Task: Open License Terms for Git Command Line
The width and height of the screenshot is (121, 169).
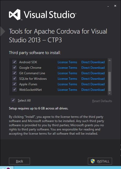Action: pos(67,73)
